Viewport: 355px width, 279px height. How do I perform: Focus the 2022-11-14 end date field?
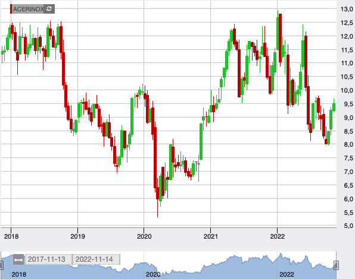[96, 259]
